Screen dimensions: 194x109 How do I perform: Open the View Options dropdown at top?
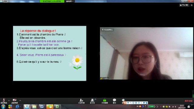(69, 1)
